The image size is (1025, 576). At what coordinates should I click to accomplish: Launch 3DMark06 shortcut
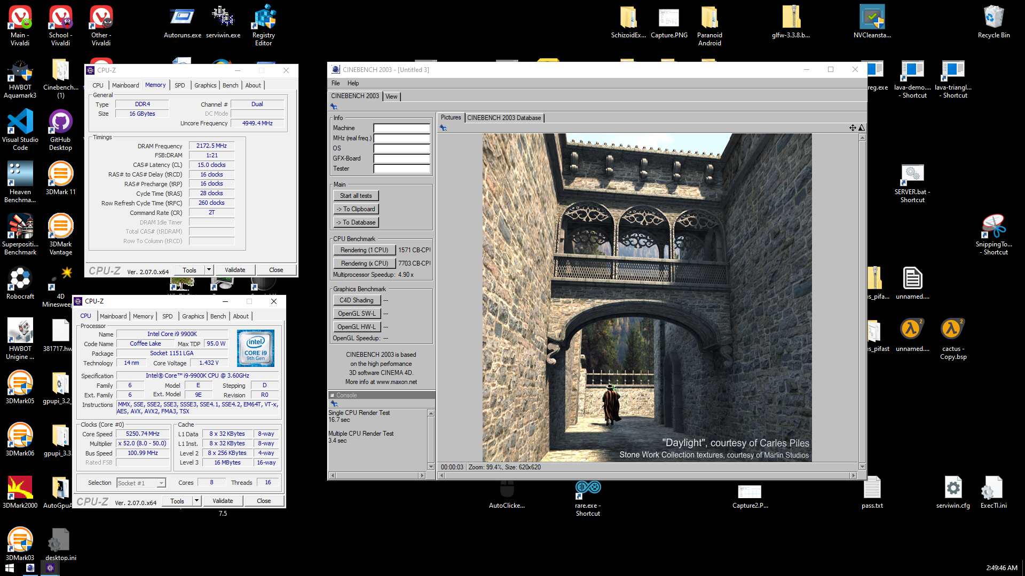tap(20, 440)
